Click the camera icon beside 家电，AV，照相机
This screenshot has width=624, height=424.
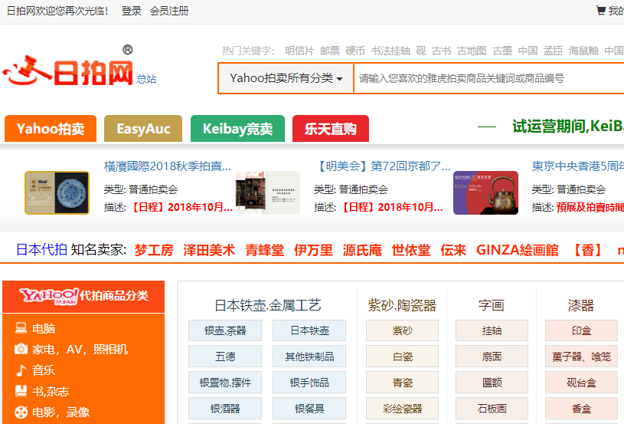point(21,349)
